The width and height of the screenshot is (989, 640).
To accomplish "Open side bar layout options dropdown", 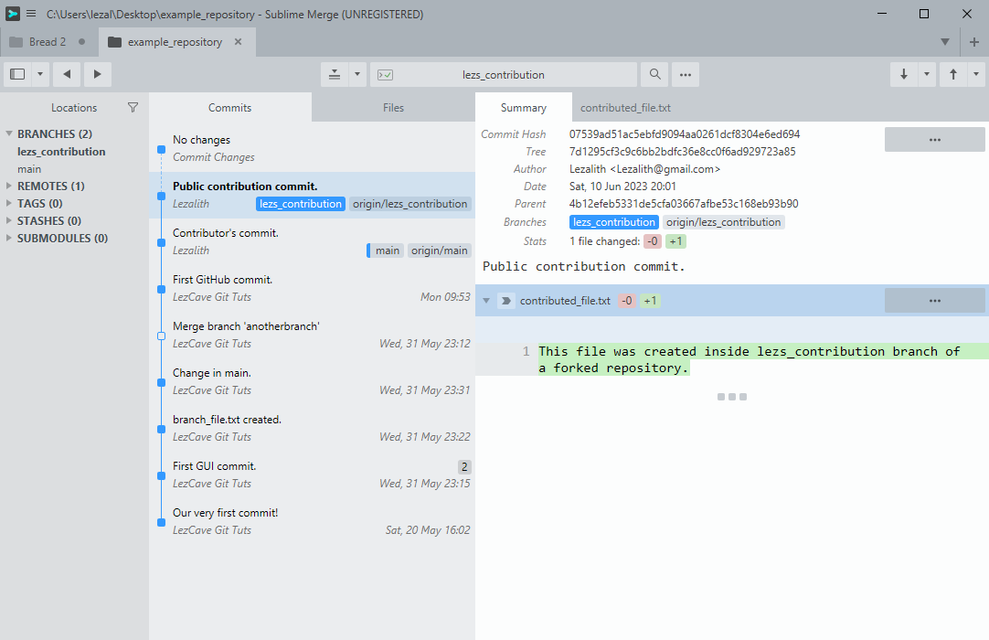I will coord(40,74).
